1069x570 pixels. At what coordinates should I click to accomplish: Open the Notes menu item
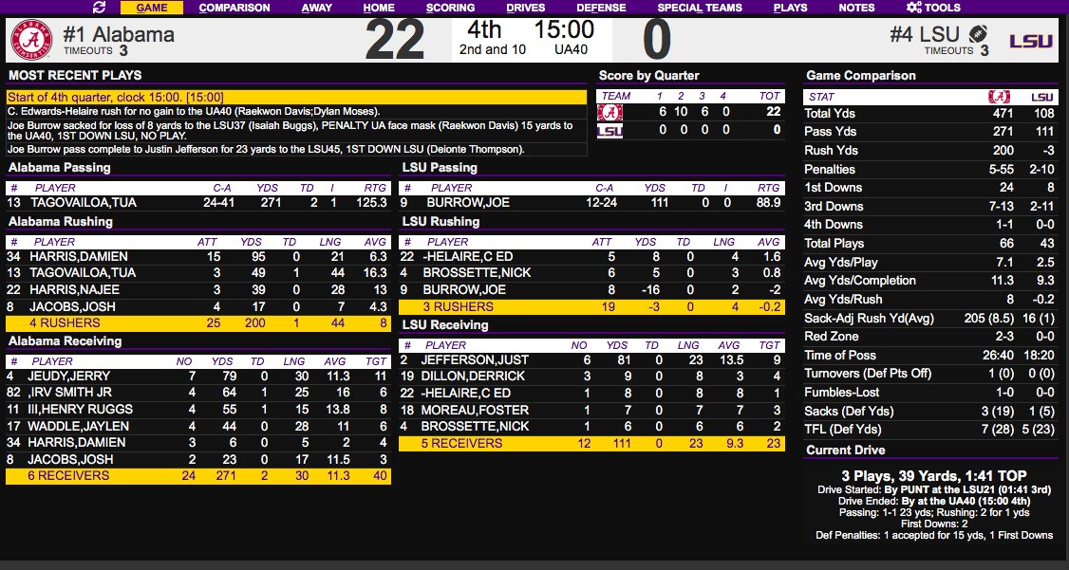pos(856,8)
